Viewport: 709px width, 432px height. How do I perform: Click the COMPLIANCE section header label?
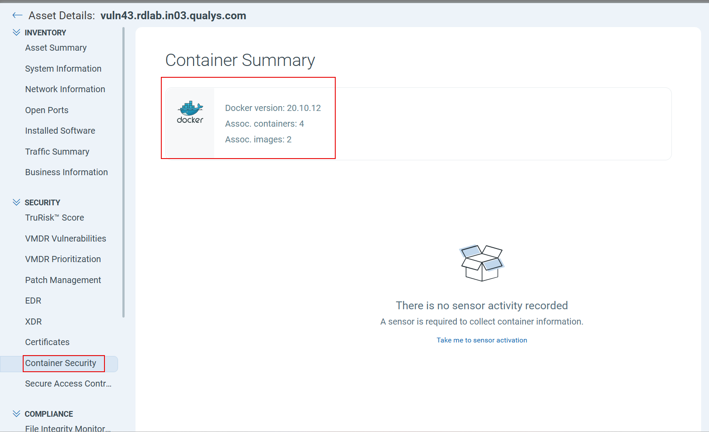(x=49, y=414)
